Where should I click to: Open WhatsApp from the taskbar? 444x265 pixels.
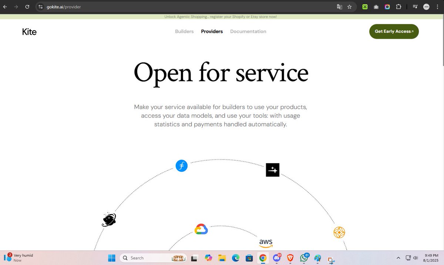[304, 258]
